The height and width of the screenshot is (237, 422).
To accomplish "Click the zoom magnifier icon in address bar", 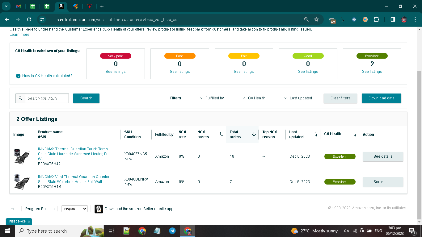I will tap(306, 19).
